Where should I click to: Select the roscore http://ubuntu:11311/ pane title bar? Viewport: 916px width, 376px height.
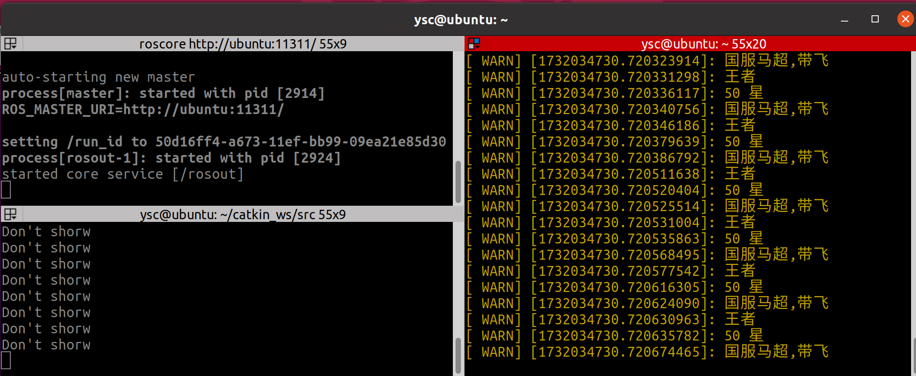pos(243,44)
